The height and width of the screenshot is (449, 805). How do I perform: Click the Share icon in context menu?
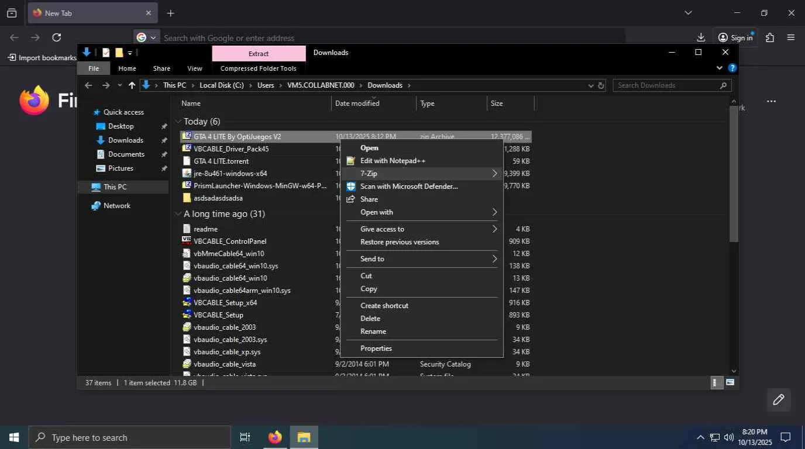(x=351, y=199)
